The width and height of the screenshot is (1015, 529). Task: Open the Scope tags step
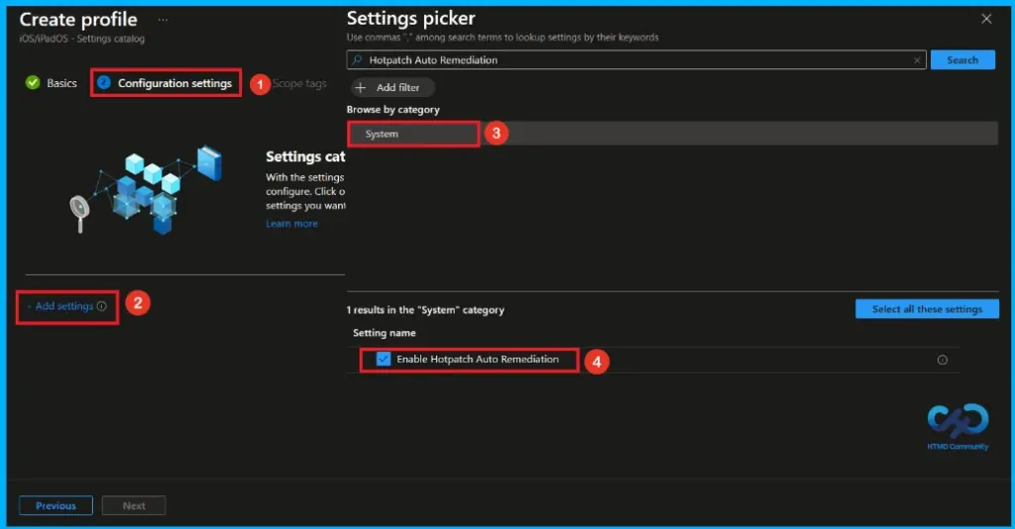(299, 83)
